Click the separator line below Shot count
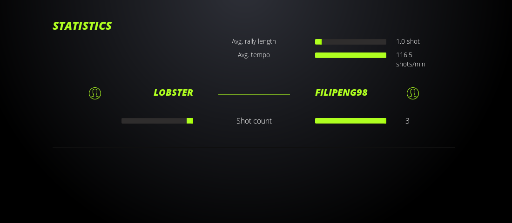 point(254,147)
